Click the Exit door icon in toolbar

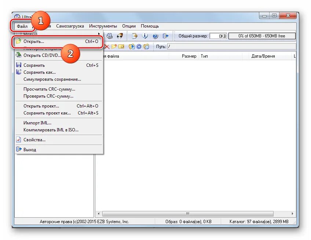pyautogui.click(x=166, y=36)
